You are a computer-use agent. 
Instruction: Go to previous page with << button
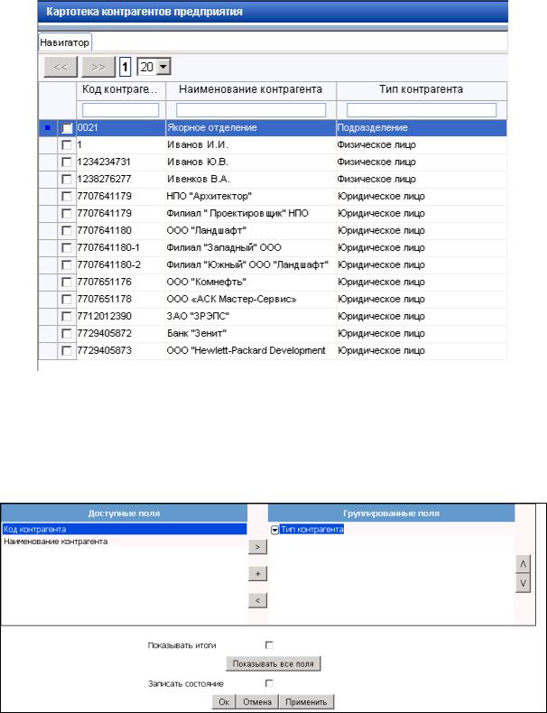(61, 67)
